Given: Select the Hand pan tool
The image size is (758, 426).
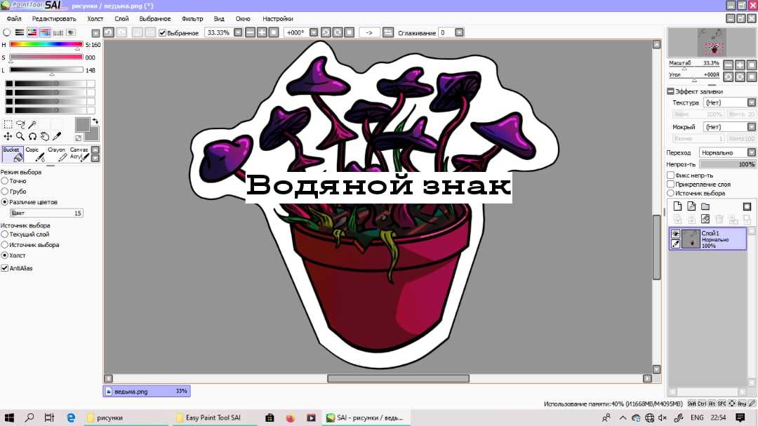Looking at the screenshot, I should pos(44,136).
